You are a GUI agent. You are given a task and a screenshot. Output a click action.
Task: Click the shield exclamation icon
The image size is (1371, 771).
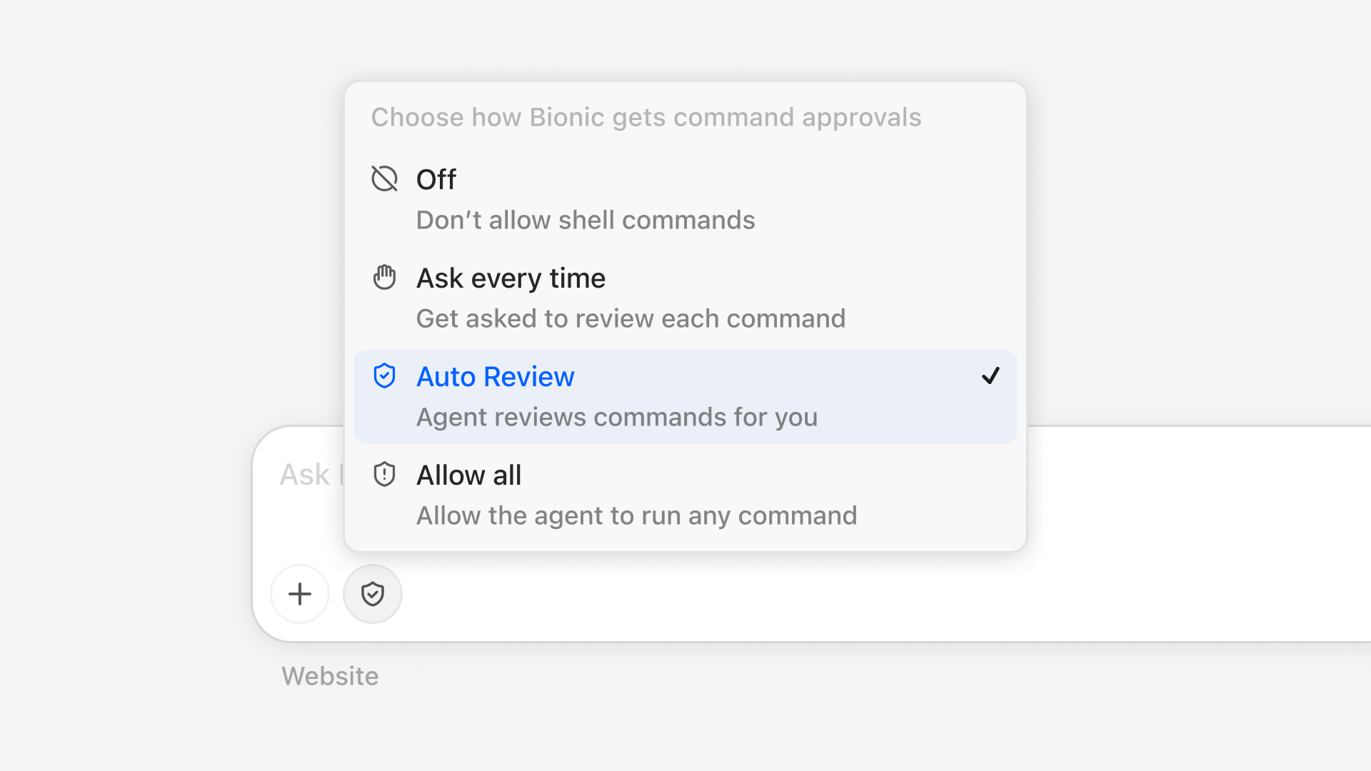click(384, 474)
